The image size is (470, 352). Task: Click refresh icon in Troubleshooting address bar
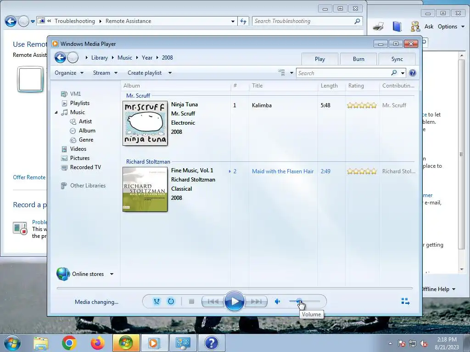243,21
